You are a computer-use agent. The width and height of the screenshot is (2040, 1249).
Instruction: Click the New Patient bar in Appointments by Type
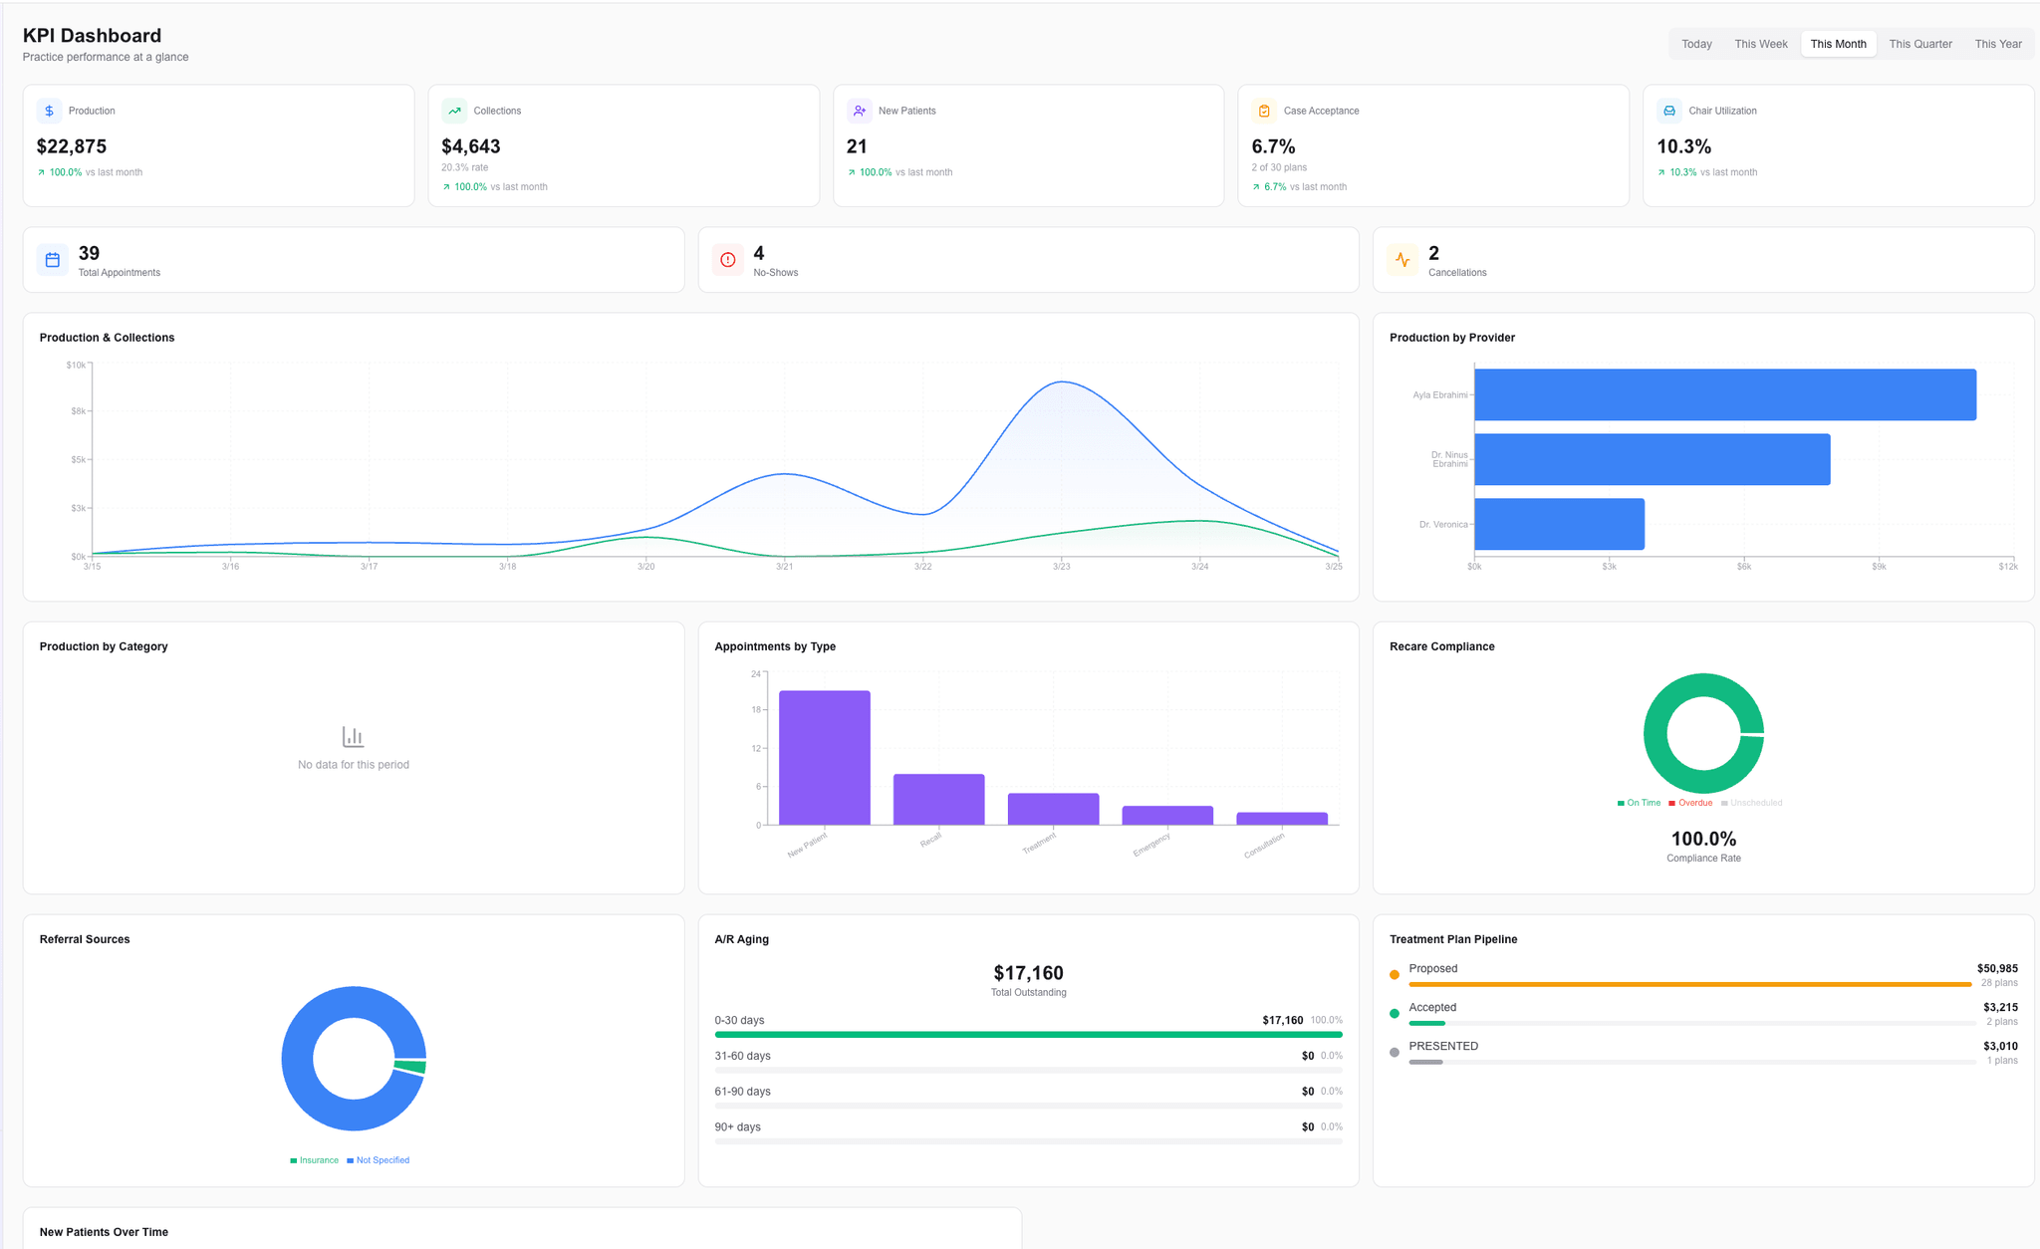coord(824,755)
